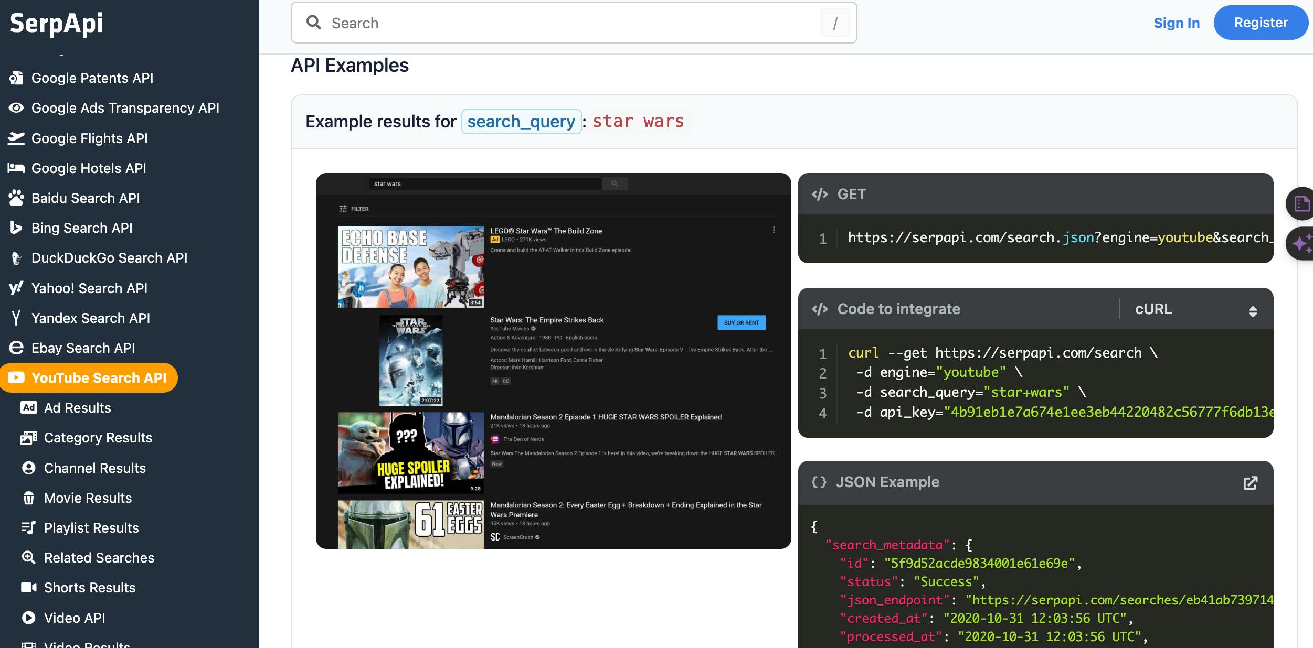Open Bing Search API page
Viewport: 1313px width, 648px height.
[x=82, y=228]
